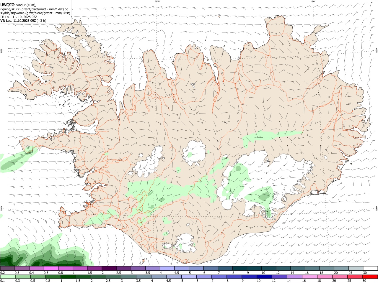This screenshot has width=378, height=283.
Task: Click the royal blue 8 swatch in lower legend row
Action: pyautogui.click(x=234, y=277)
